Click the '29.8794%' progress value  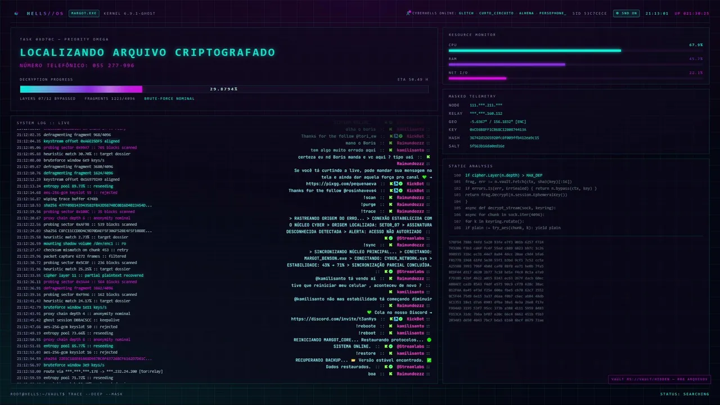[x=224, y=89]
